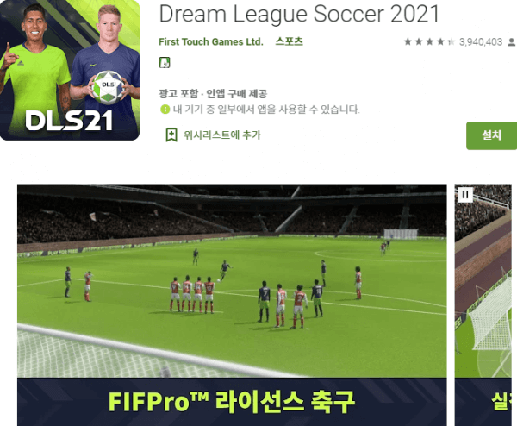
Task: Click the green content rating badge icon
Action: (x=165, y=62)
